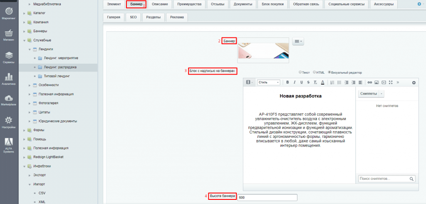The height and width of the screenshot is (204, 426).
Task: Open the Стиль style dropdown
Action: click(x=268, y=82)
